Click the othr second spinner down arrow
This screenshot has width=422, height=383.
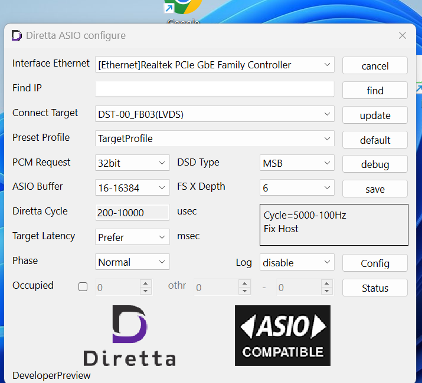tap(327, 291)
